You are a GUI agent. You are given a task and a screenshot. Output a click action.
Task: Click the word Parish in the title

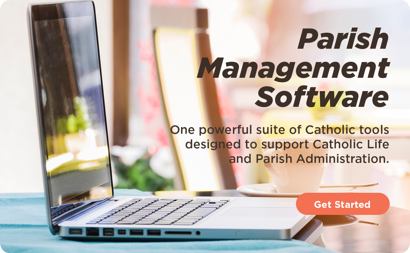point(343,39)
